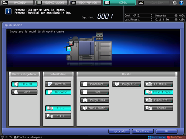The height and width of the screenshot is (139, 186).
Task: Confirm settings with OK button
Action: 167,131
